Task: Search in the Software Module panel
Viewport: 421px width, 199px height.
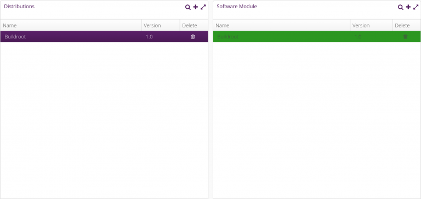Action: coord(401,7)
